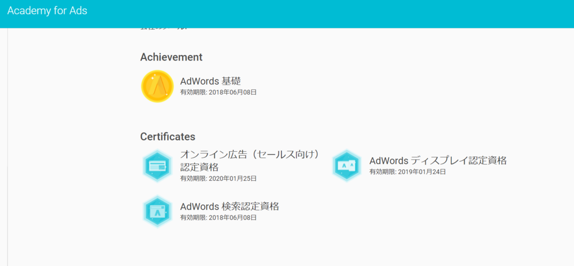Image resolution: width=574 pixels, height=266 pixels.
Task: Click the gold AdWords 基礎 achievement badge
Action: (157, 86)
